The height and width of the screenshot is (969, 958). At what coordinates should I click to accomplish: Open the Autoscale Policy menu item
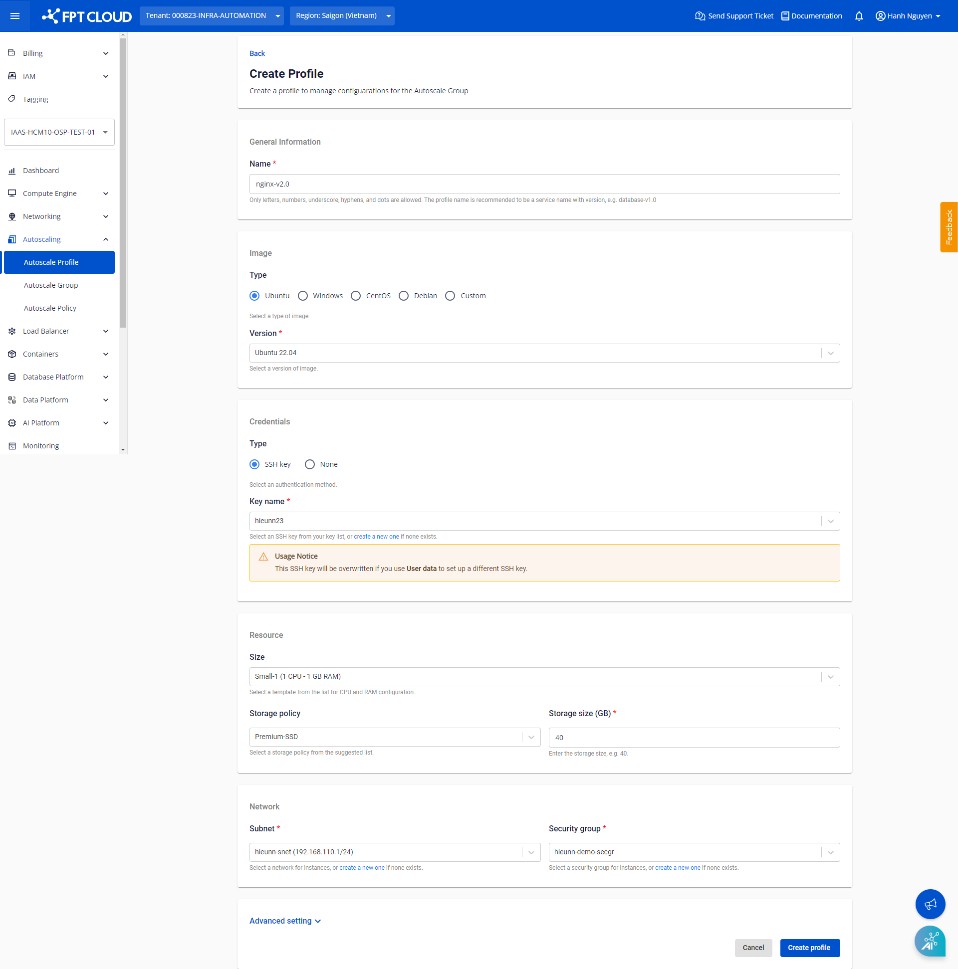[x=50, y=308]
